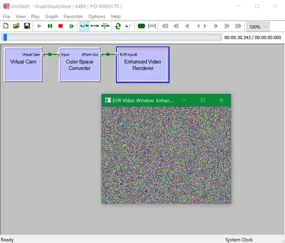
Task: Select the Color Space Converter filter
Action: [x=80, y=65]
